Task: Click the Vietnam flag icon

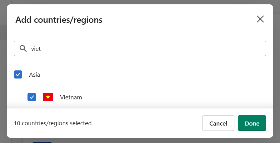Action: tap(48, 97)
